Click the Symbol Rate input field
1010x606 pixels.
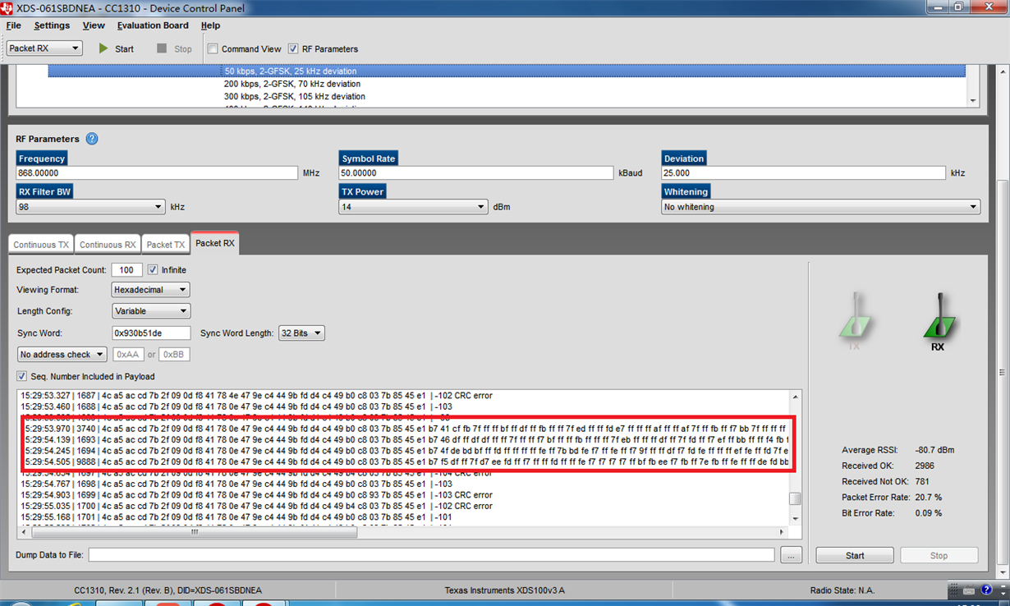click(x=476, y=173)
